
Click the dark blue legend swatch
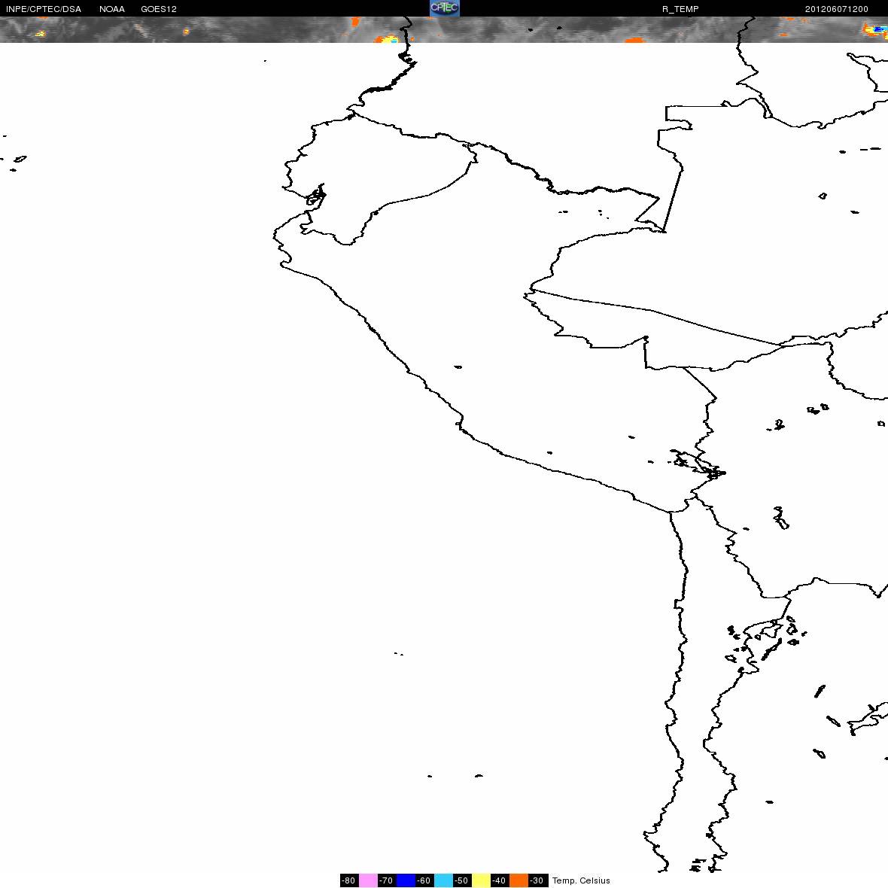tap(406, 880)
